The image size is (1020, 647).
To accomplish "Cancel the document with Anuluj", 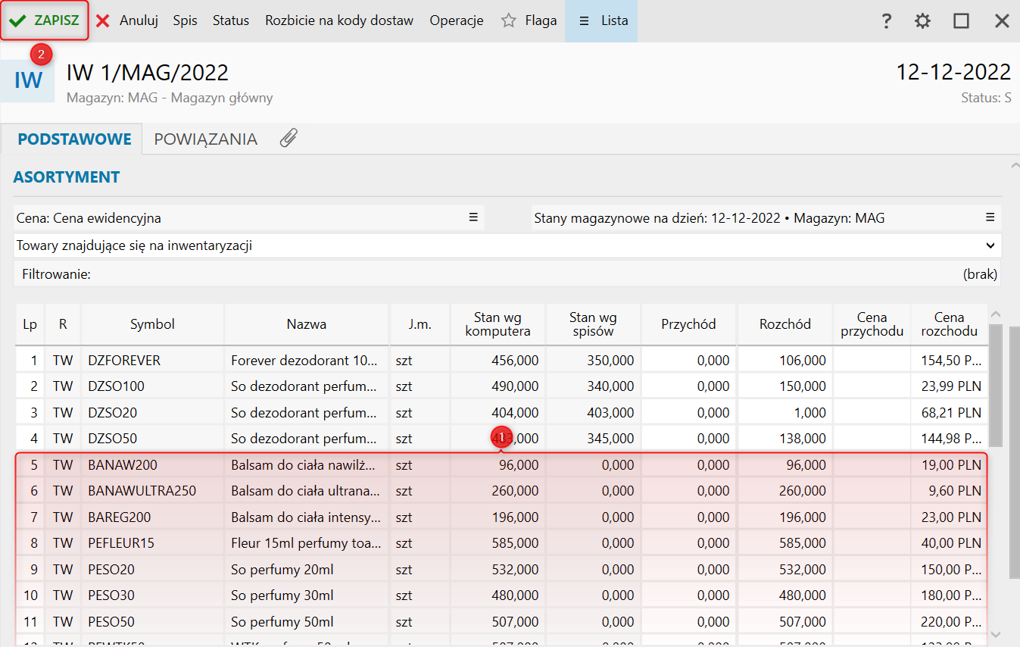I will [127, 20].
